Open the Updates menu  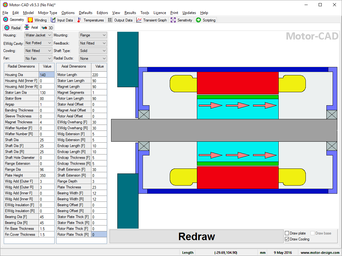click(189, 13)
